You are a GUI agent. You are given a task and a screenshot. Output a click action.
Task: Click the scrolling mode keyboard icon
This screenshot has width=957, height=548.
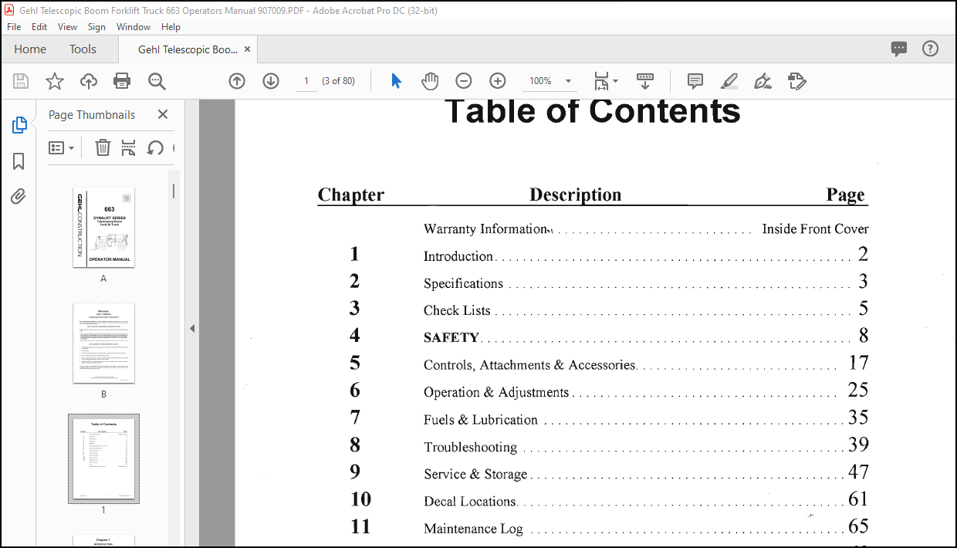645,81
